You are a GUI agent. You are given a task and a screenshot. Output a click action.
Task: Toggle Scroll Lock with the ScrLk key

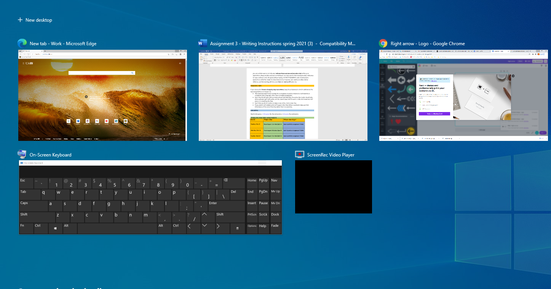pos(263,215)
